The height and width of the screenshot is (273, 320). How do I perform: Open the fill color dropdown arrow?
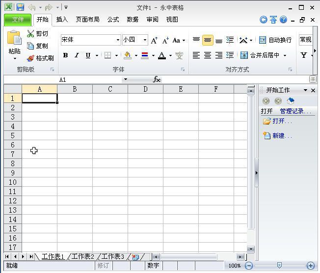pyautogui.click(x=136, y=55)
